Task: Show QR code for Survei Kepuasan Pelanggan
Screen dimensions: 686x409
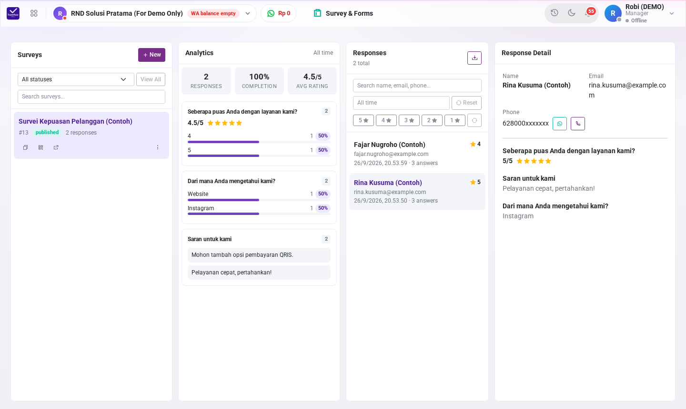Action: [x=41, y=147]
